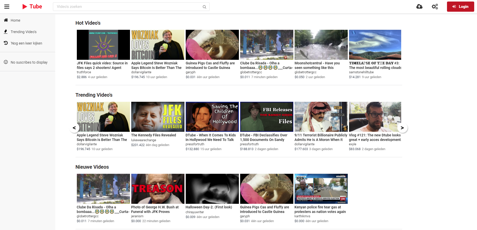Open channel chirayuwriter

(195, 212)
